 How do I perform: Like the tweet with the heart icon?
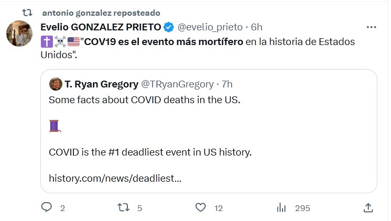pyautogui.click(x=201, y=208)
